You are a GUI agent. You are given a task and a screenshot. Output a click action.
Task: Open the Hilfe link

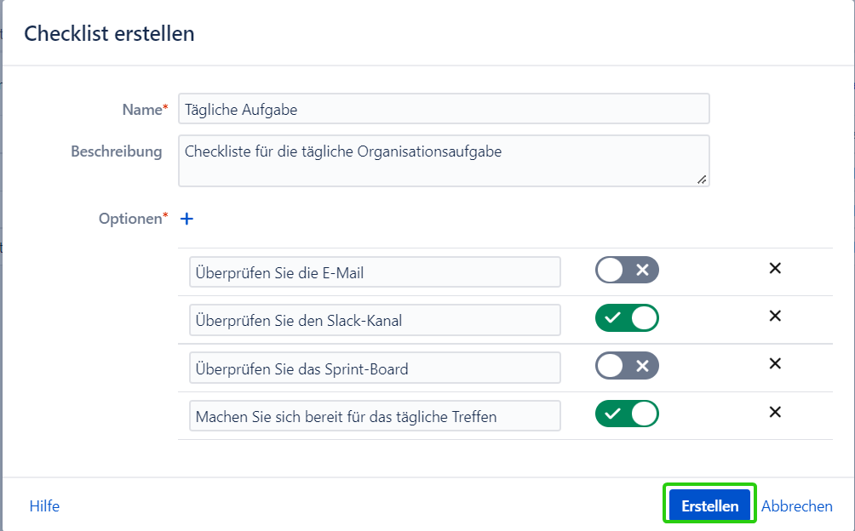coord(44,506)
